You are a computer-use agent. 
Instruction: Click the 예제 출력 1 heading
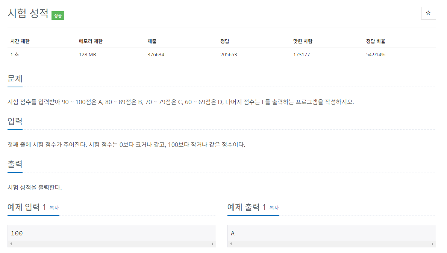247,207
